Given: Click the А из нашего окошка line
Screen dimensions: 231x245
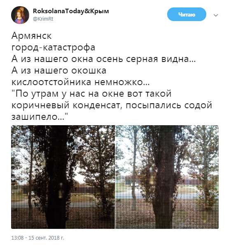Looking at the screenshot, I should [59, 71].
